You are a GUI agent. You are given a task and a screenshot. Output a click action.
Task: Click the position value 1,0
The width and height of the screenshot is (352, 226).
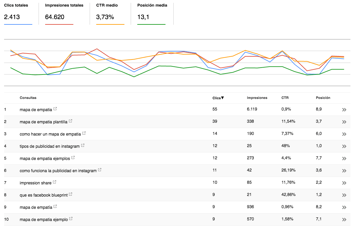click(319, 146)
